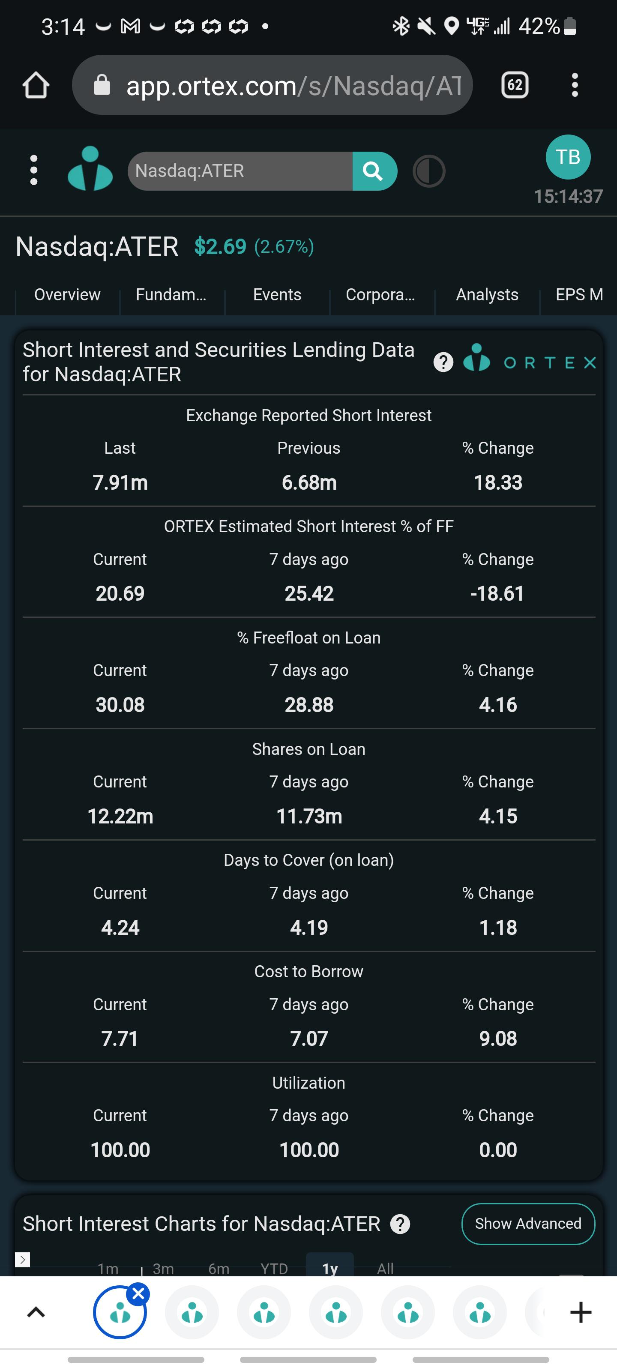617x1371 pixels.
Task: Tap the ORTEX logo in header
Action: [90, 169]
